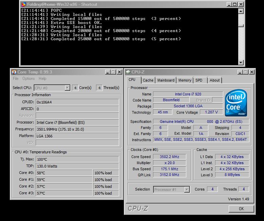Click the Revision value C0/C1
This screenshot has width=264, height=221.
(x=240, y=134)
